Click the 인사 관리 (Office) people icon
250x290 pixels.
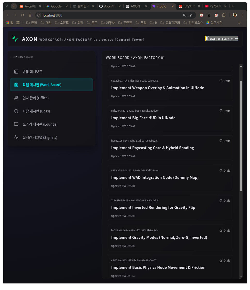click(x=16, y=98)
